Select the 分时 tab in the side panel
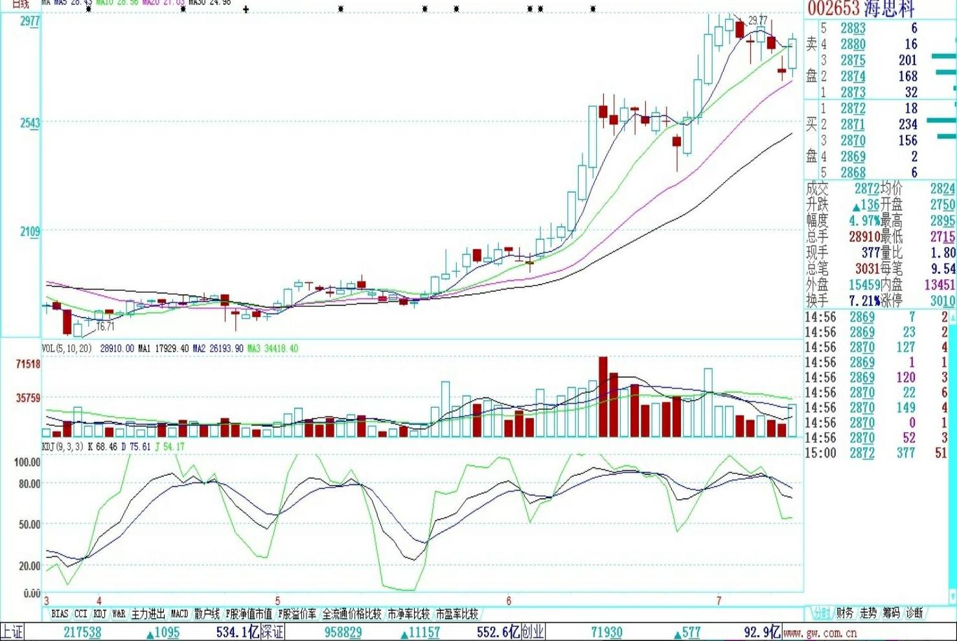This screenshot has width=957, height=641. (822, 613)
